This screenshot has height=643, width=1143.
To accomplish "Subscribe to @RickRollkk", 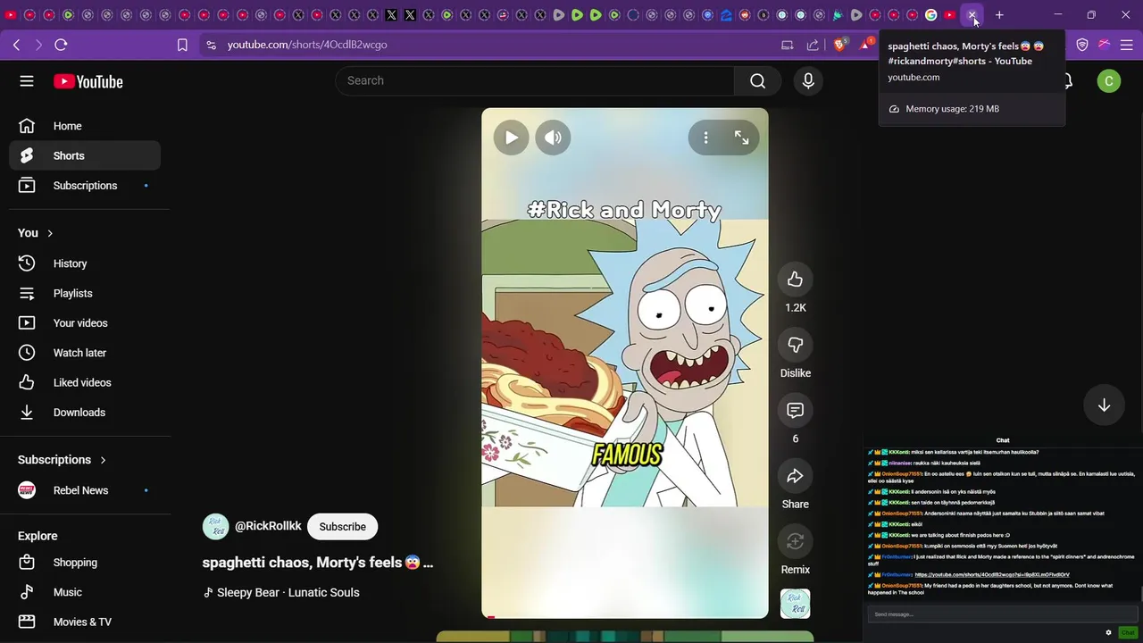I will [x=343, y=527].
